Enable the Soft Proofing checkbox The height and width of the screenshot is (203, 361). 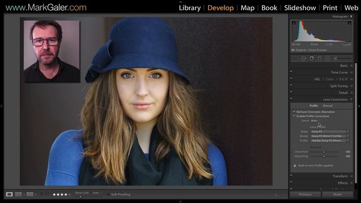108,195
